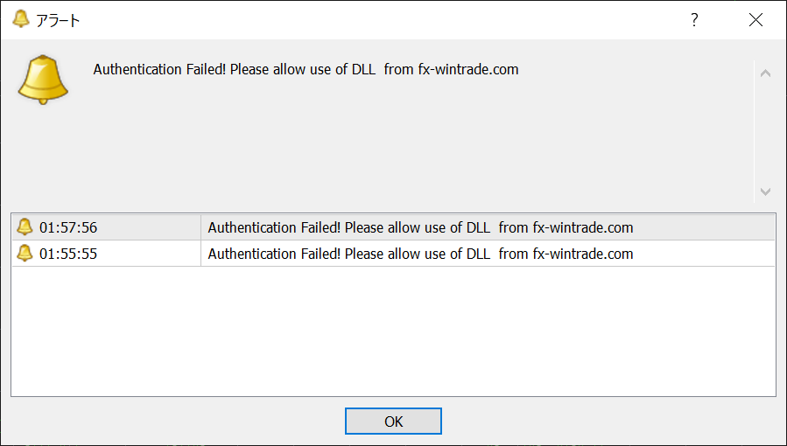Screen dimensions: 787x446
Task: Click blank gray area below top message
Action: pyautogui.click(x=382, y=145)
